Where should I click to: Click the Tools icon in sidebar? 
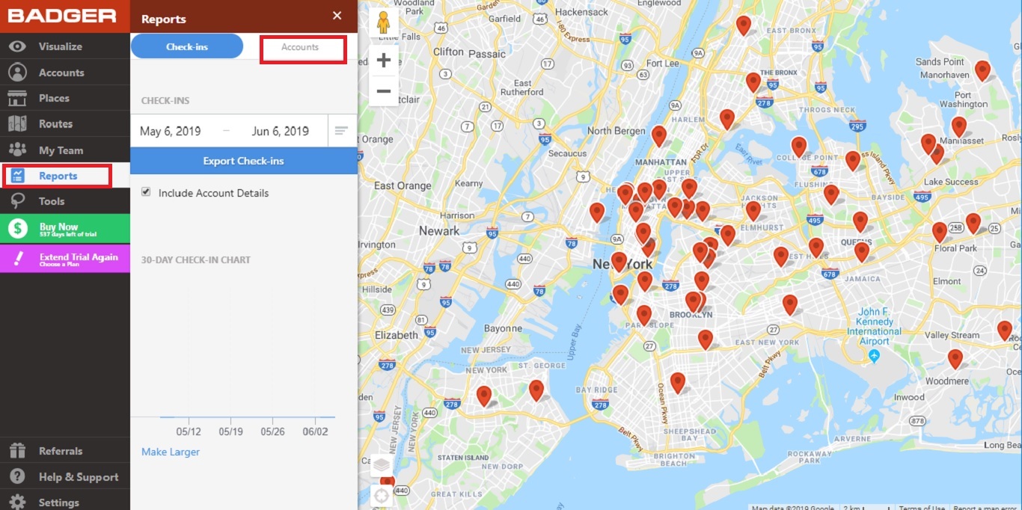pyautogui.click(x=17, y=201)
